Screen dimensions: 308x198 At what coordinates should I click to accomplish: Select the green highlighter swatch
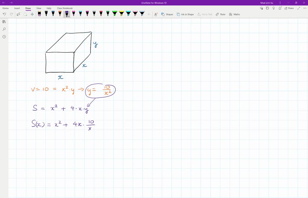coord(115,14)
